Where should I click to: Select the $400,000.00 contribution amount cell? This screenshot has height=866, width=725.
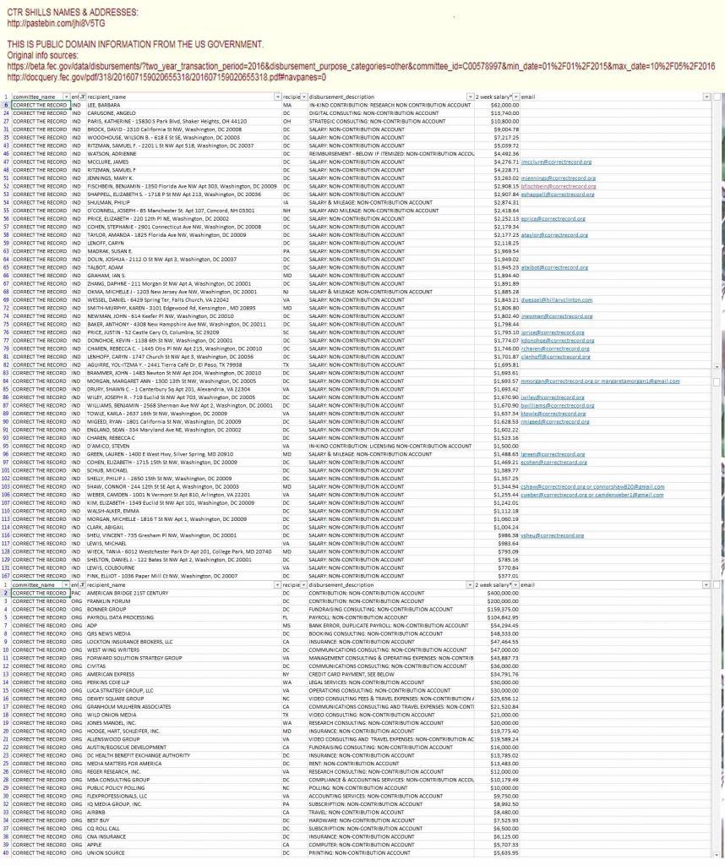tap(497, 593)
